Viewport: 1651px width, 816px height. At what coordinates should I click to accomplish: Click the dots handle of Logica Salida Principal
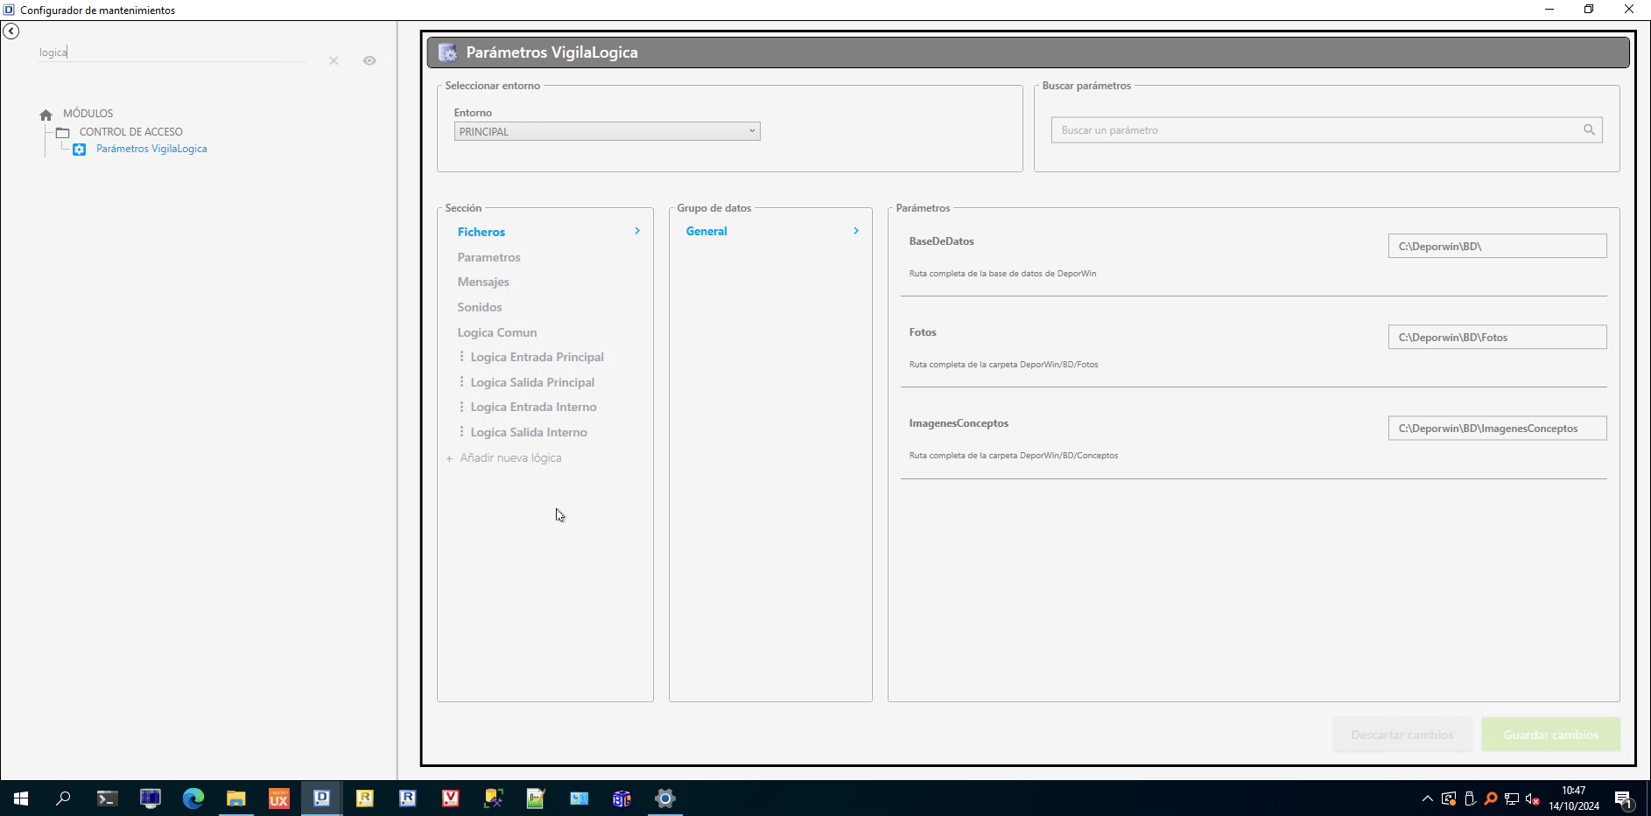[x=461, y=382]
